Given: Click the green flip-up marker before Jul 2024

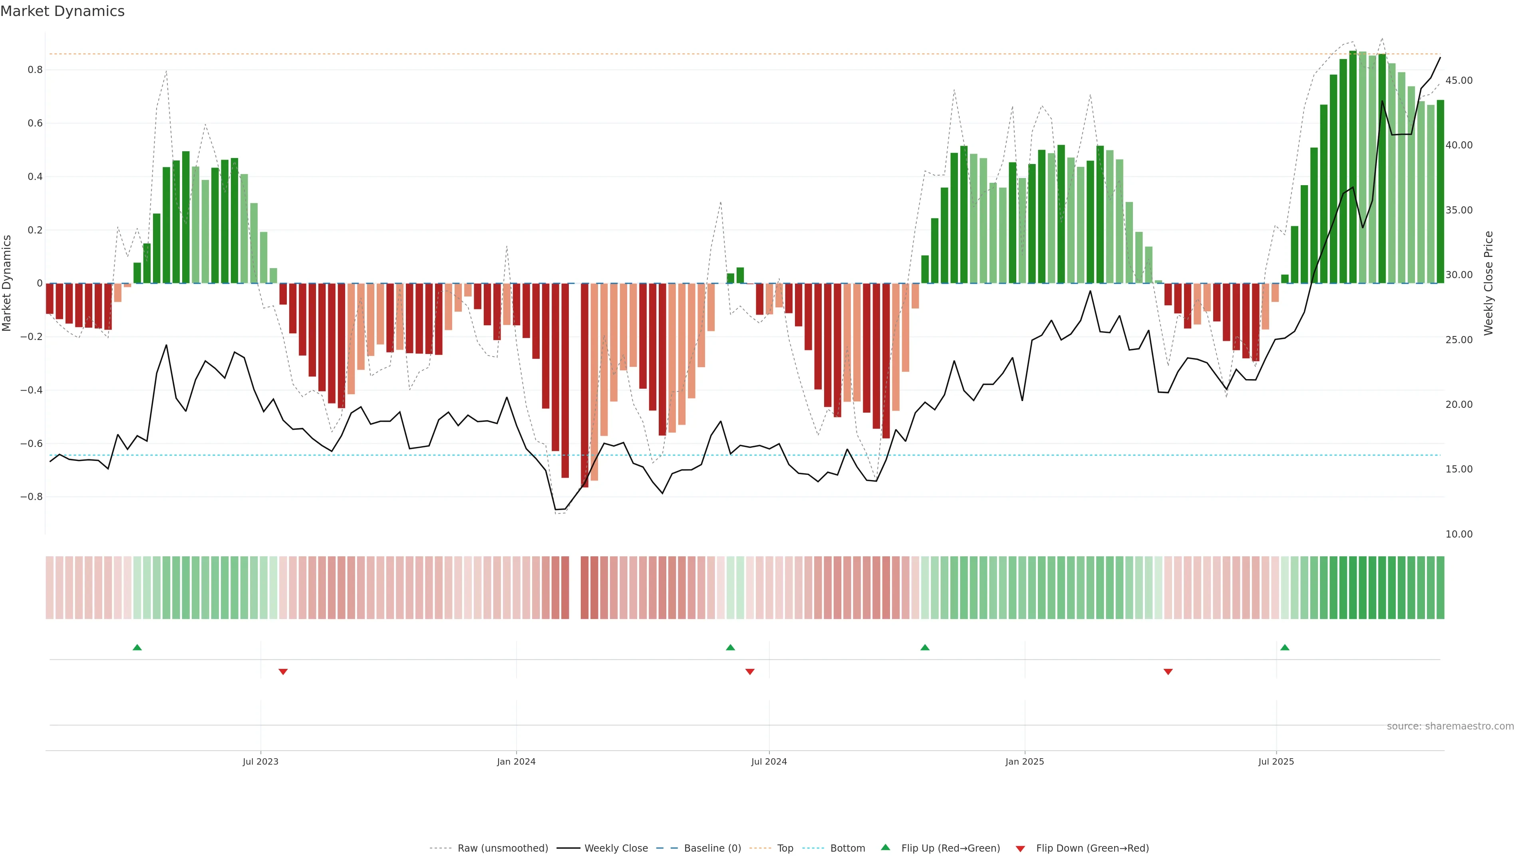Looking at the screenshot, I should tap(730, 647).
